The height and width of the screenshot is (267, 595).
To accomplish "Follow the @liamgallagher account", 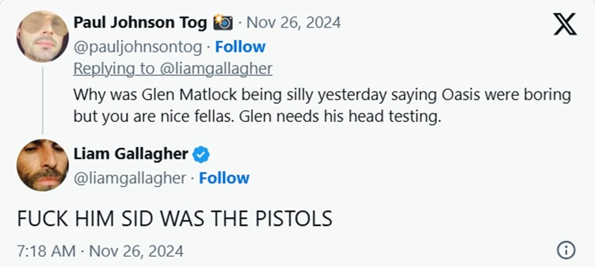I will click(224, 178).
